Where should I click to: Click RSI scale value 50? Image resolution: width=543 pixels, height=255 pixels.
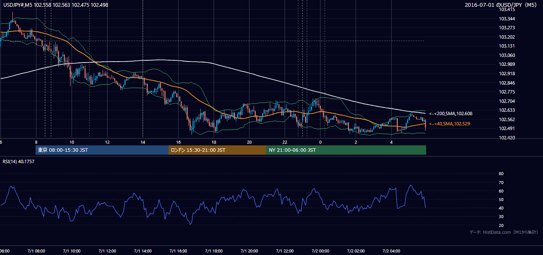[x=501, y=199]
